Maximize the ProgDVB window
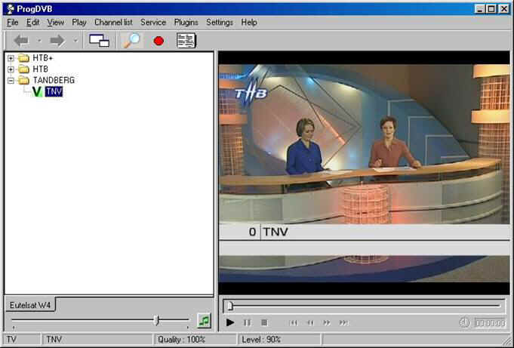This screenshot has height=348, width=514. [x=491, y=9]
